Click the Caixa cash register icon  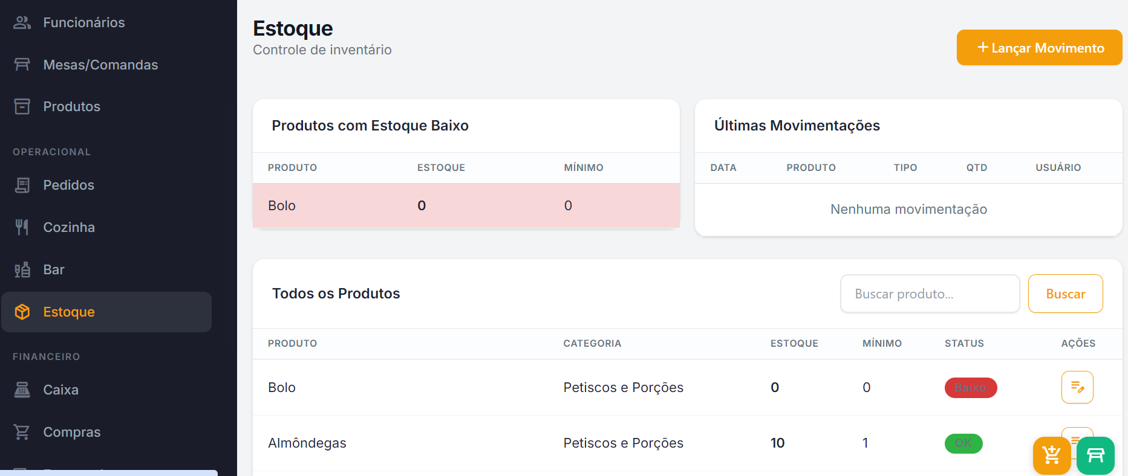22,390
